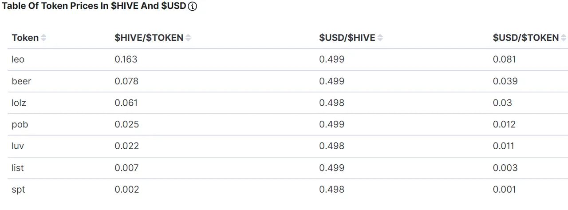
Task: Click the info icon beside table title
Action: (x=193, y=7)
